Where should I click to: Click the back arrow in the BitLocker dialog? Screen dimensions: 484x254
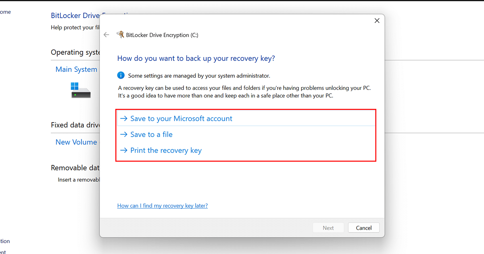106,35
